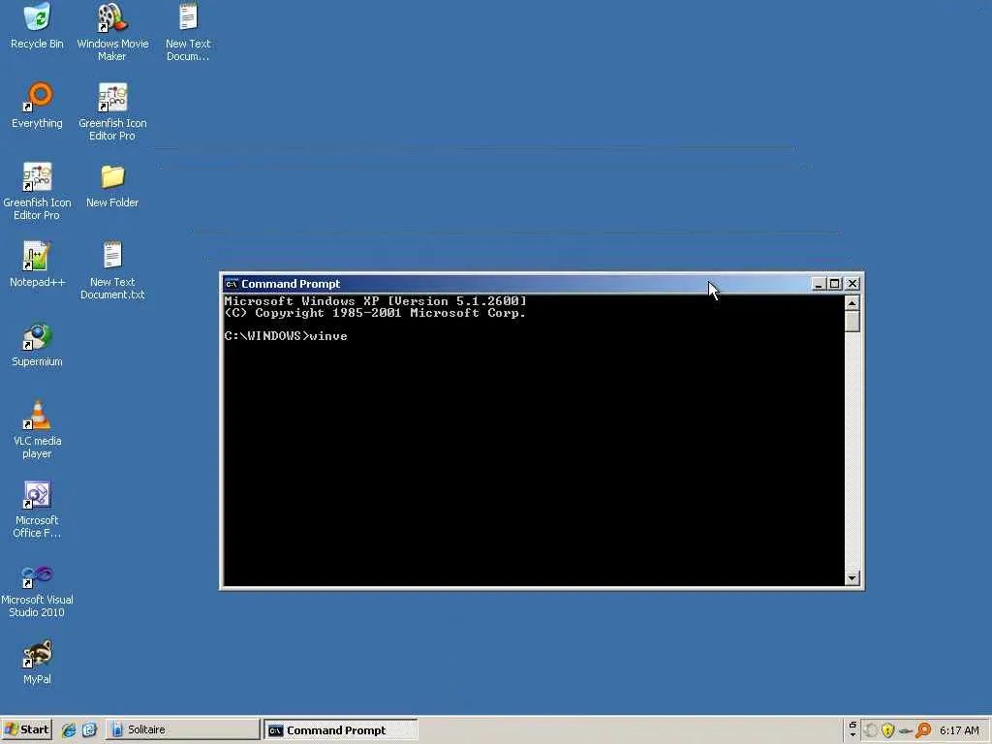Select the New Text Docum... file icon
The height and width of the screenshot is (744, 992).
188,32
